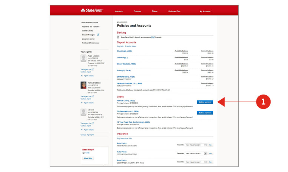Visit Nancy Braddock's agent site
Screen dimensions: 288x172
[86, 96]
